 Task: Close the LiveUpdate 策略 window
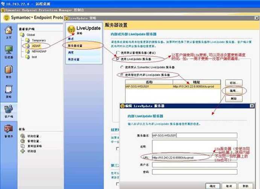pyautogui.click(x=257, y=18)
